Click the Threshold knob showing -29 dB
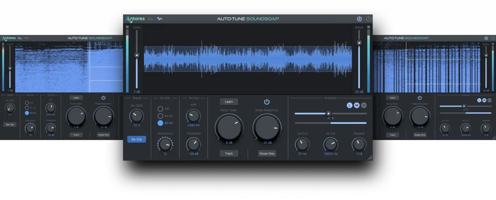 coord(193,144)
